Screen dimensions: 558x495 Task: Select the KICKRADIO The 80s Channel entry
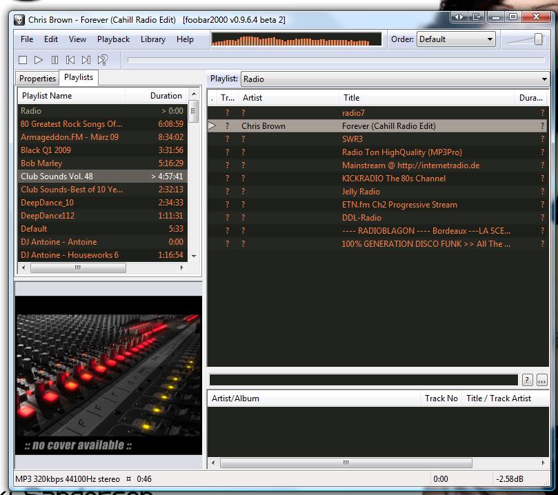[377, 179]
